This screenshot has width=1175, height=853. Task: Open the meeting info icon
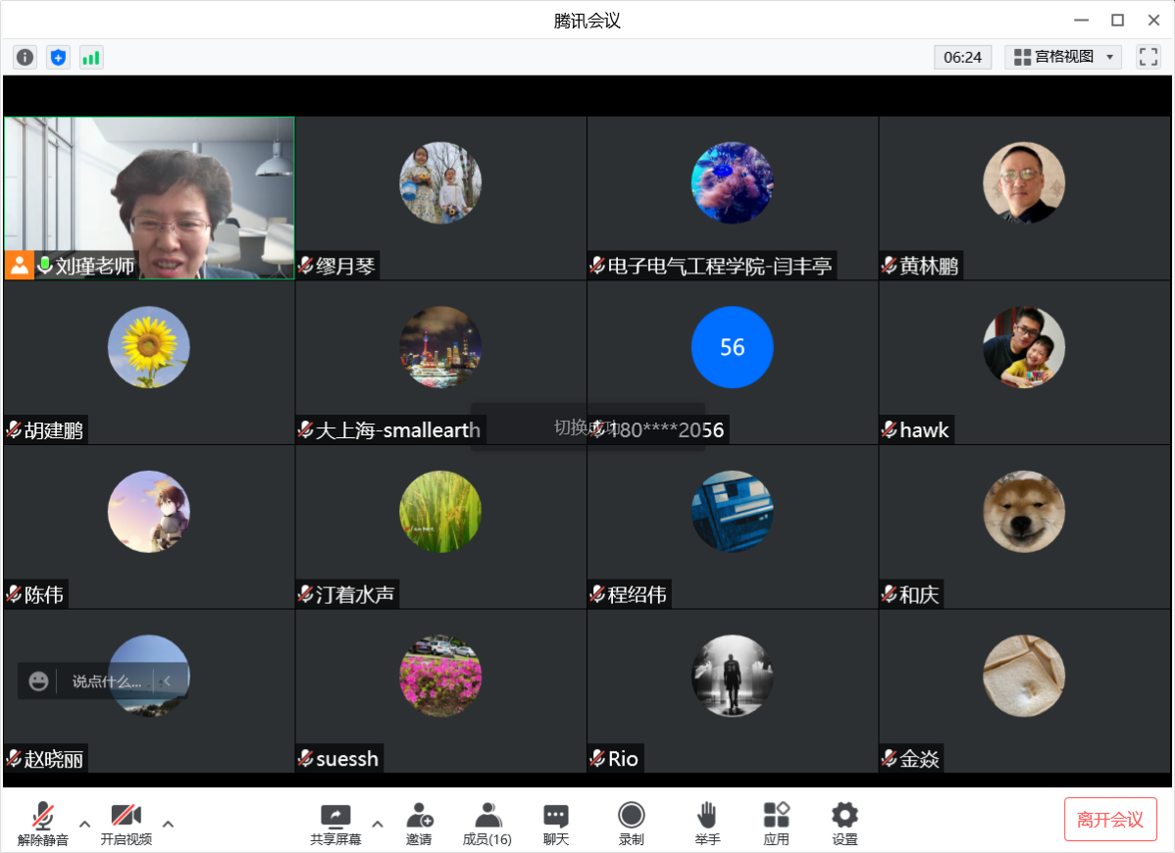[x=25, y=57]
